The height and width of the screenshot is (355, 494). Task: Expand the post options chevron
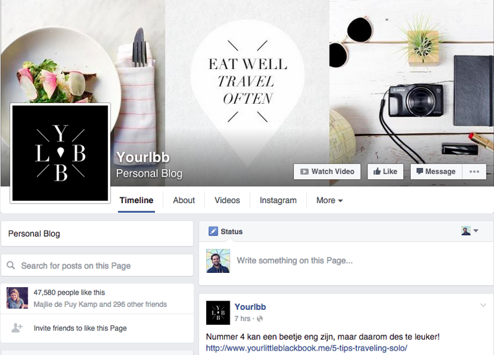click(x=483, y=305)
